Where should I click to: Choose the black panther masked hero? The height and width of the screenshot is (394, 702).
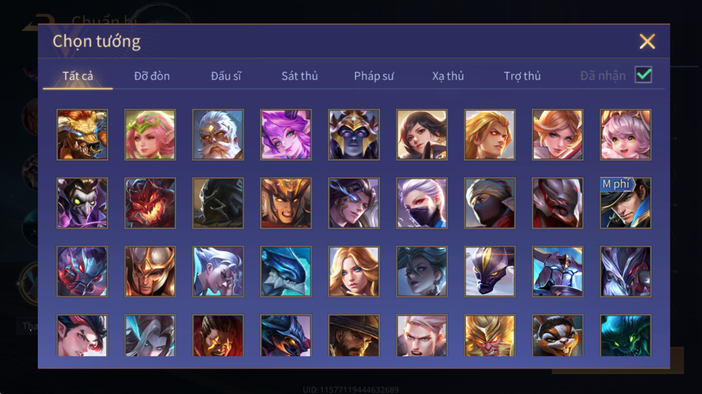(x=489, y=272)
